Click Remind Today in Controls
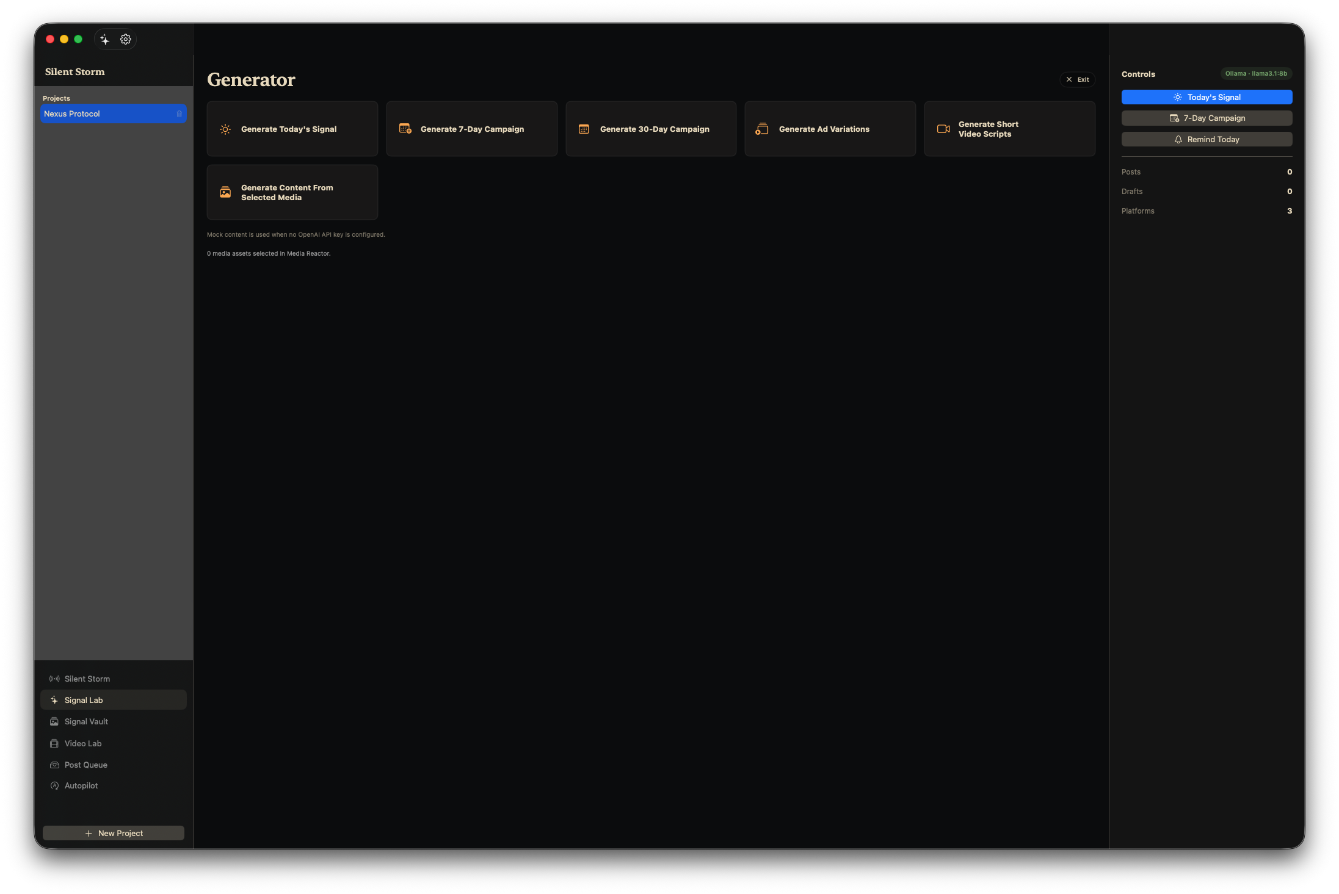 tap(1207, 140)
